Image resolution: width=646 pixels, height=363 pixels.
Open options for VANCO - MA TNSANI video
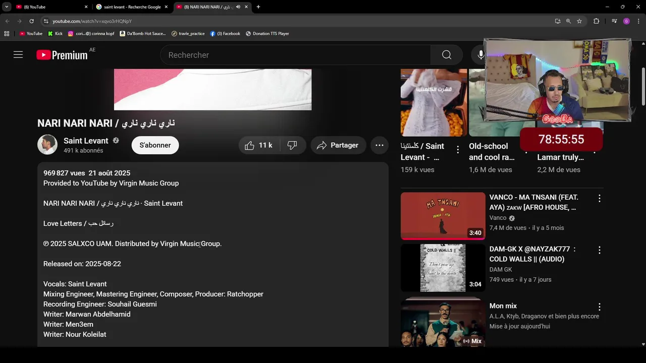pyautogui.click(x=600, y=199)
